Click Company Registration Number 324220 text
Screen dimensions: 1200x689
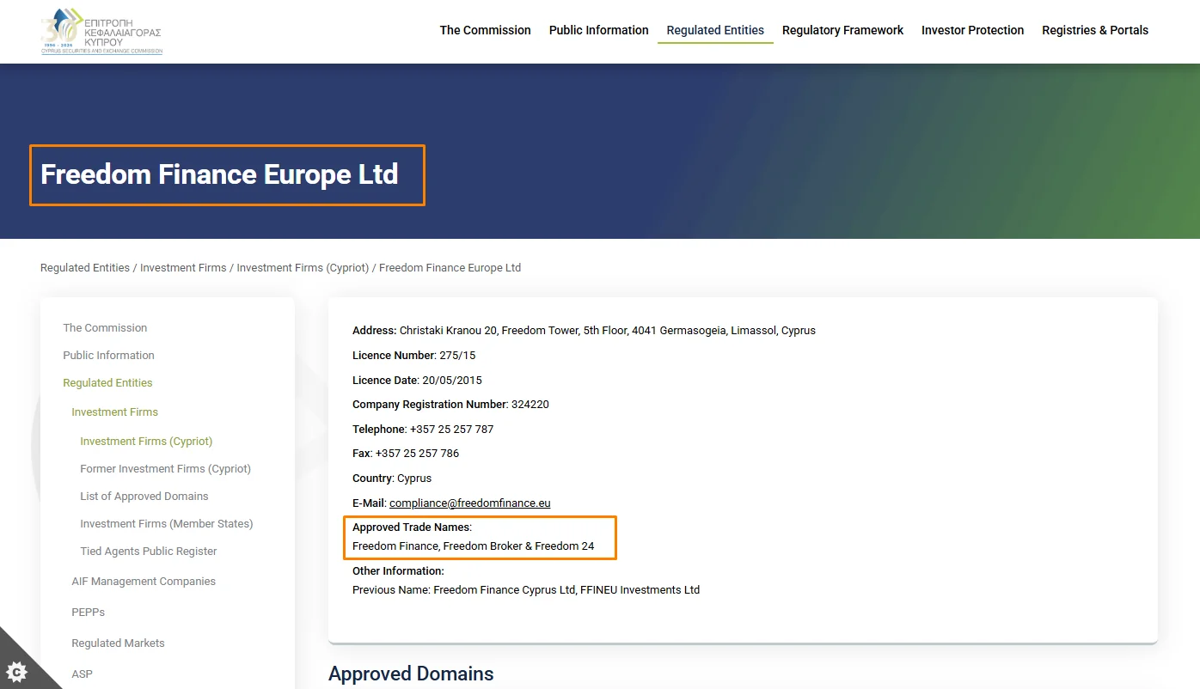(x=450, y=405)
